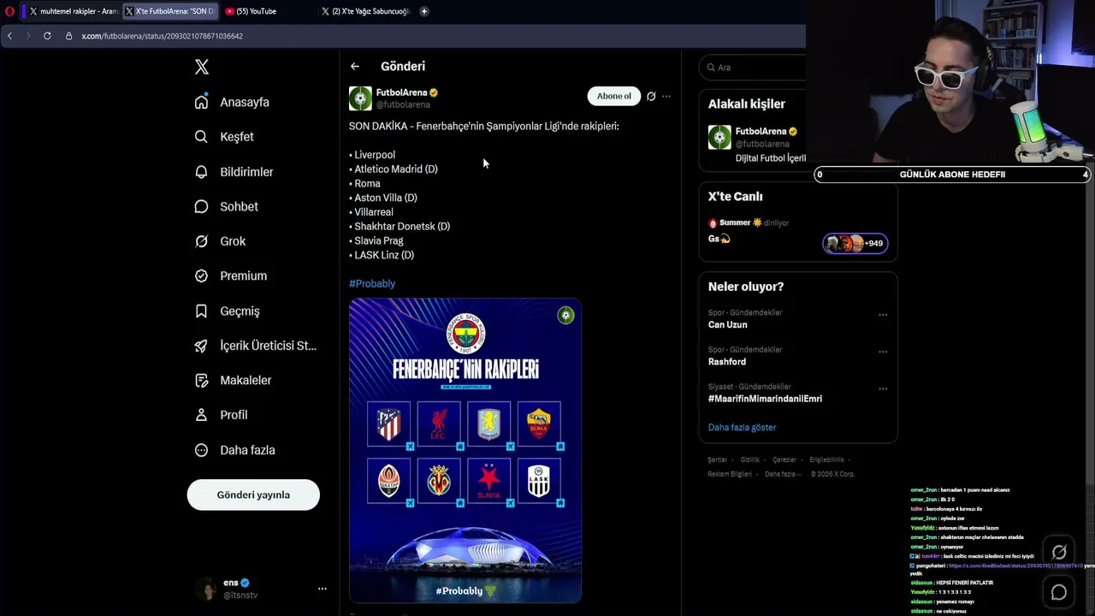The image size is (1095, 616).
Task: Click the Grok icon beside Abone ol
Action: [651, 96]
